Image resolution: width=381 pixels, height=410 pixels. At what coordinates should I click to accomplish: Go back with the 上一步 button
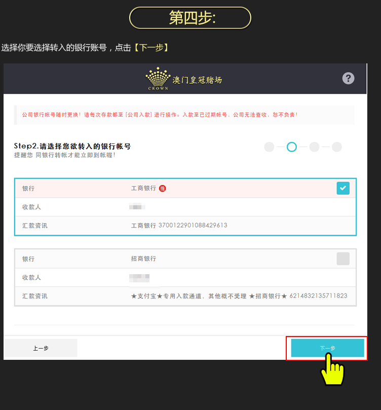[41, 348]
